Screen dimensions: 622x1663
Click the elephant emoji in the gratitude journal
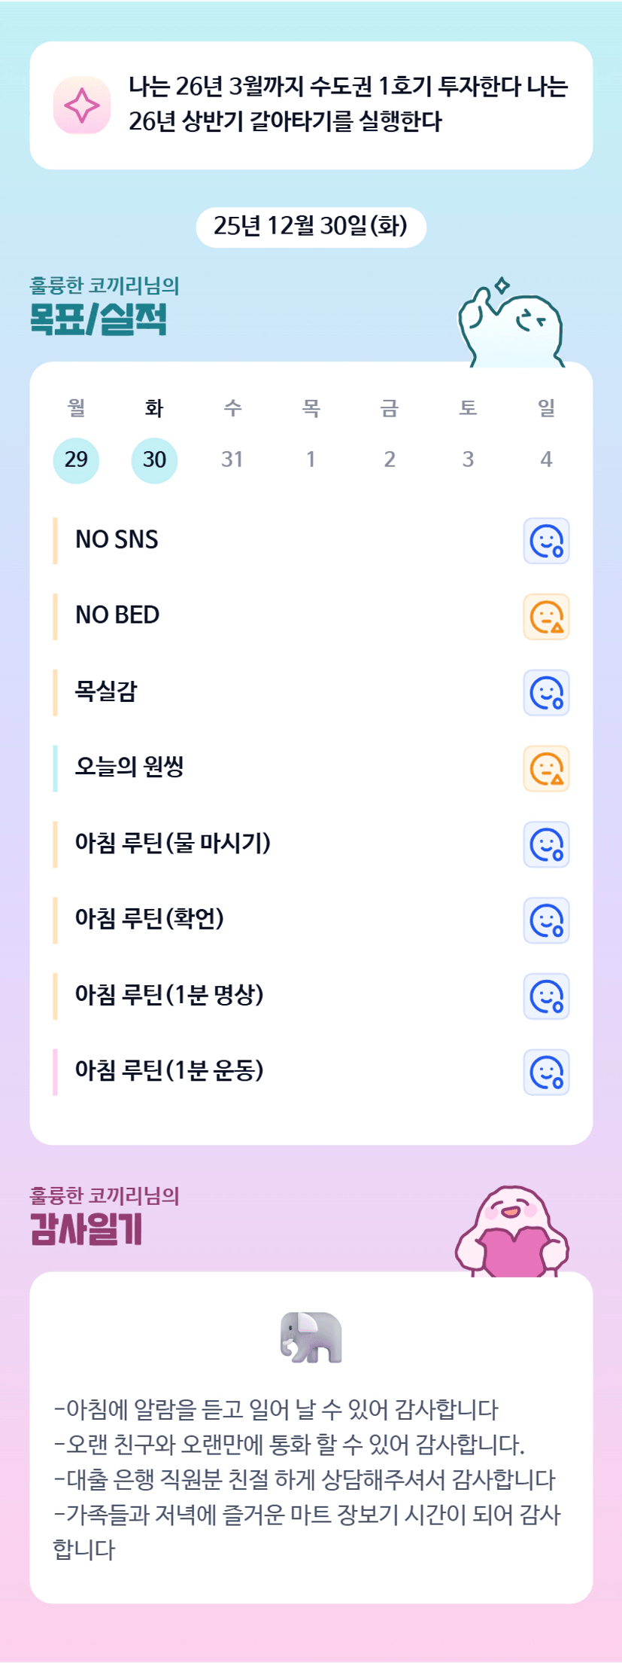(311, 1338)
